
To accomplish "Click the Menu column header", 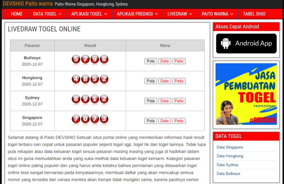I will (165, 46).
